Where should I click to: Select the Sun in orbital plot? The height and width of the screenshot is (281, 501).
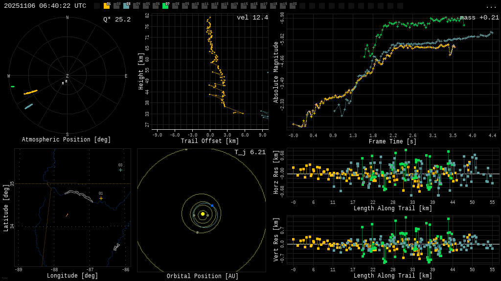(203, 214)
